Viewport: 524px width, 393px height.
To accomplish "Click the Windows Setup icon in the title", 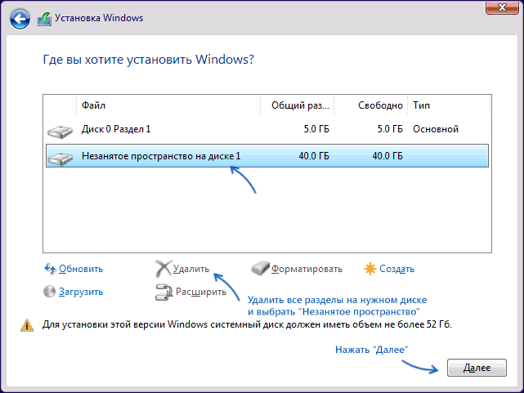I will (x=44, y=19).
